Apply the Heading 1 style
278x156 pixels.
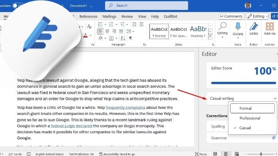click(198, 32)
